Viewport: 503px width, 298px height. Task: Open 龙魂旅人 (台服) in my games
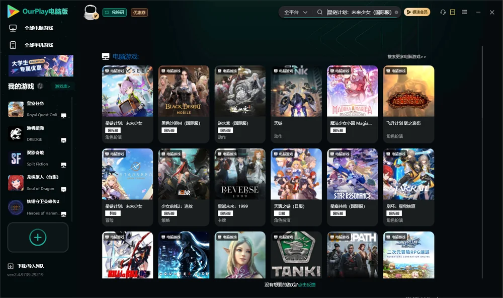coord(37,183)
